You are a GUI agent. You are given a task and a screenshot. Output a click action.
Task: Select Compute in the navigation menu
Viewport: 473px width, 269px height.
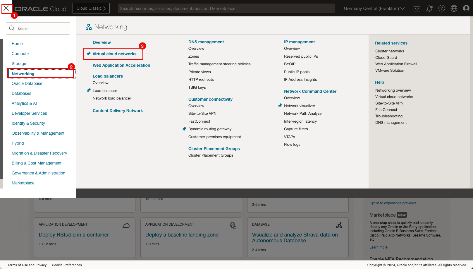click(20, 54)
